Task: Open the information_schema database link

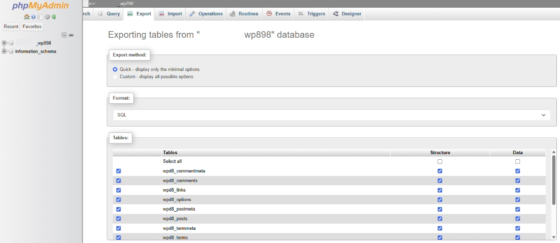Action: coord(36,51)
